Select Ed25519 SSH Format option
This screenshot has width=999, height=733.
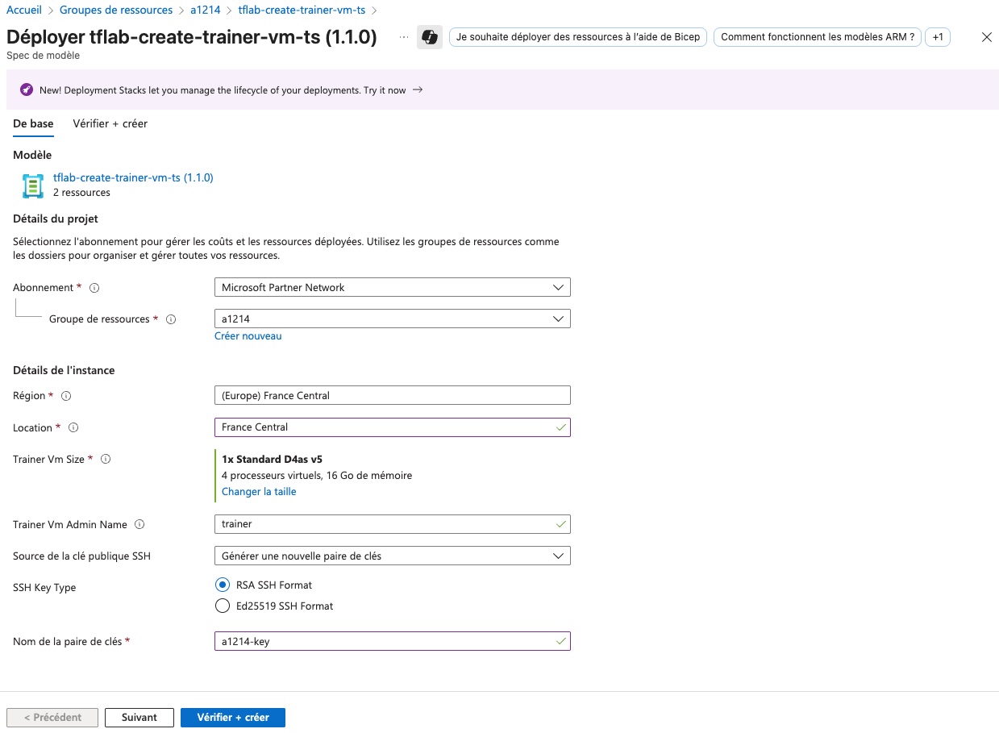(x=223, y=606)
